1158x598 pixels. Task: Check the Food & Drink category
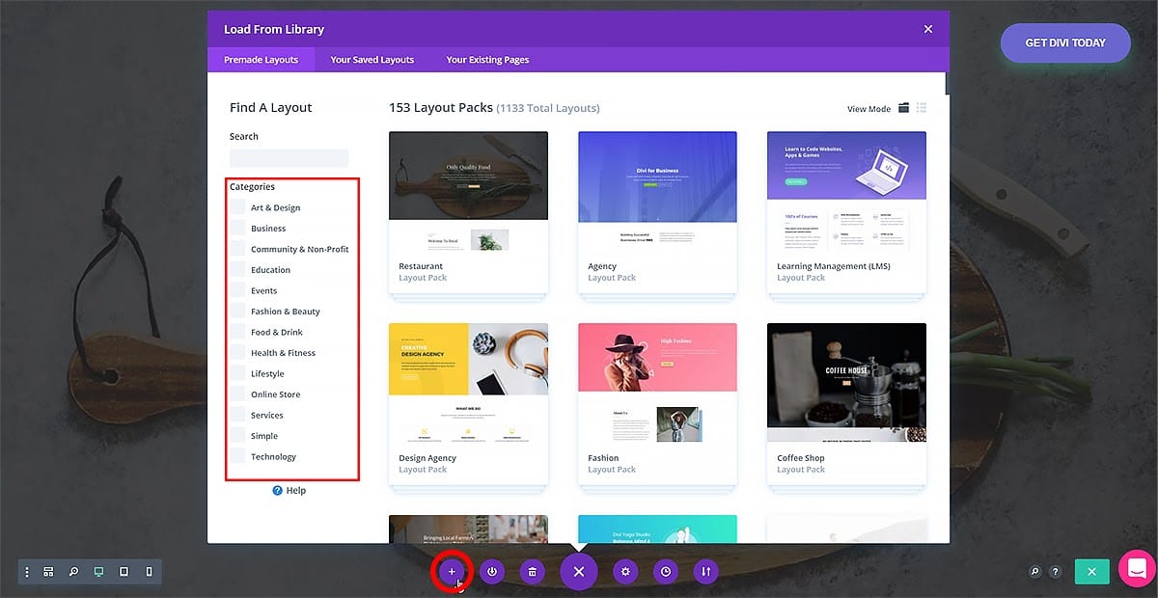pyautogui.click(x=237, y=332)
